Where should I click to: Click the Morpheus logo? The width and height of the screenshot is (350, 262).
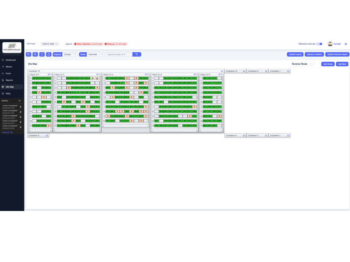(x=12, y=47)
